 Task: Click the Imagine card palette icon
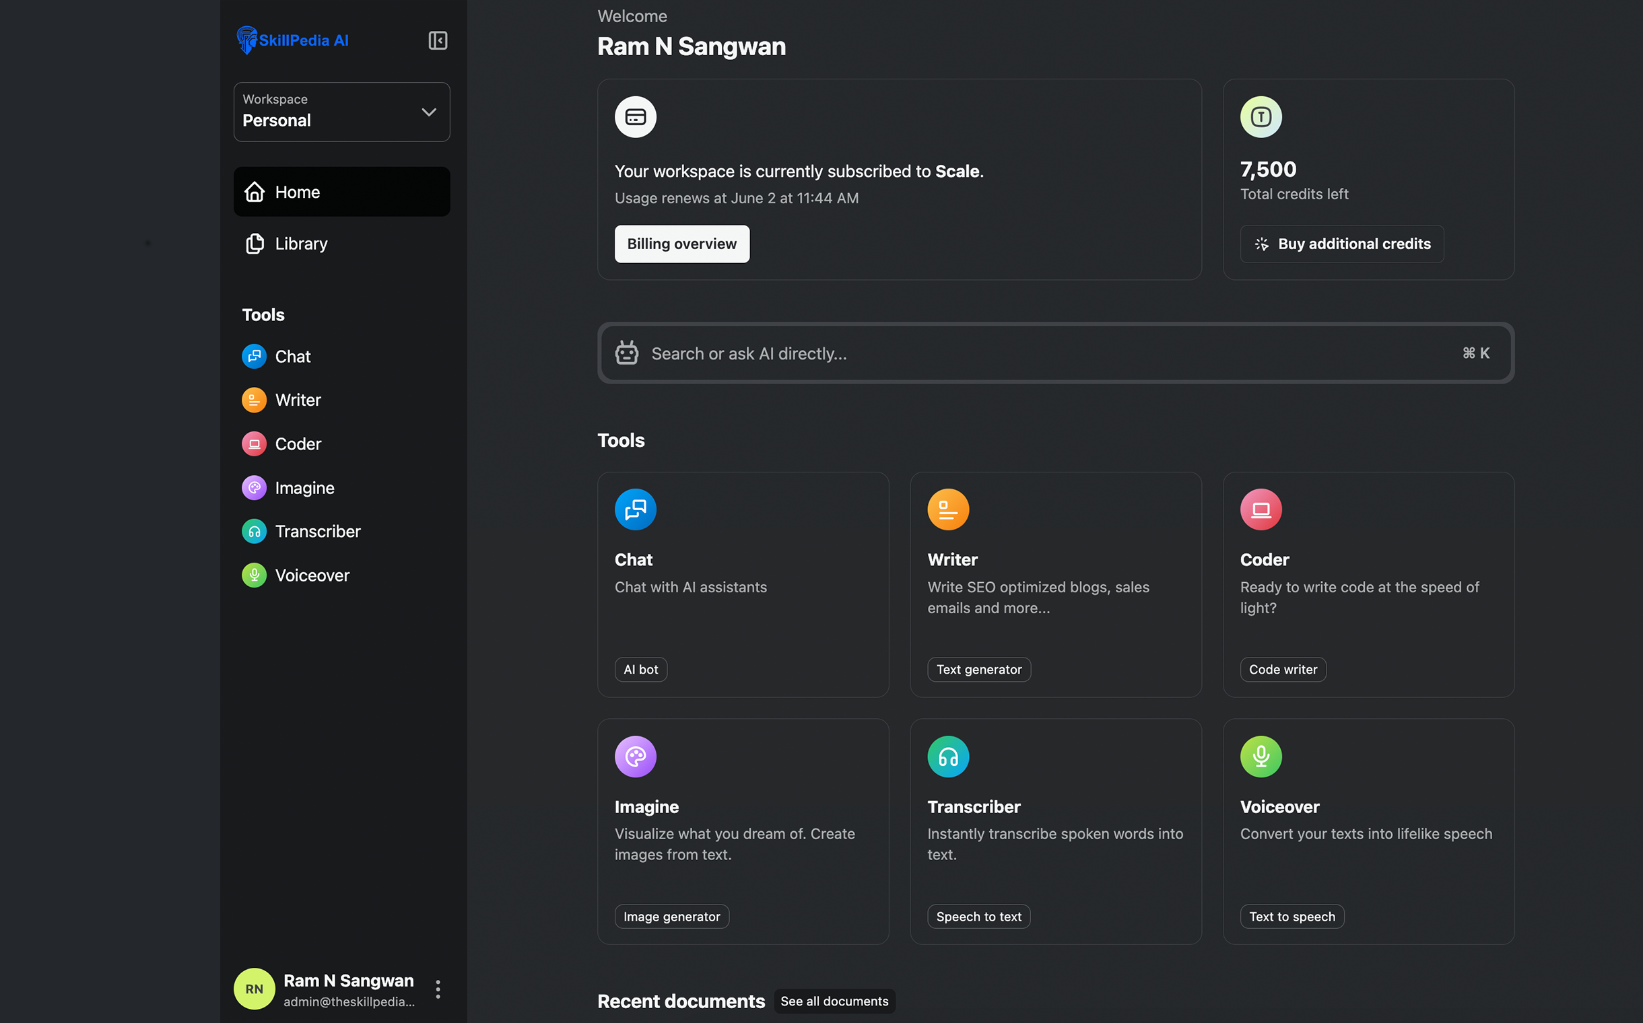[635, 756]
